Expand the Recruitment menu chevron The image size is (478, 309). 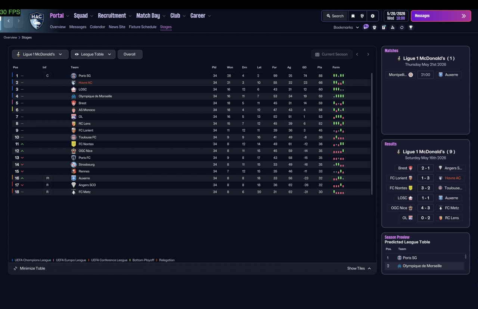pos(130,16)
